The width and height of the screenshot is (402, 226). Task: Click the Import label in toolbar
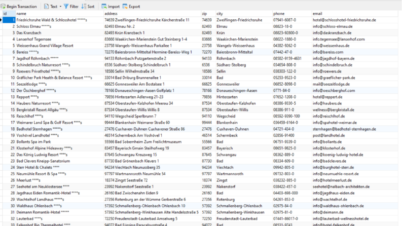coord(114,7)
